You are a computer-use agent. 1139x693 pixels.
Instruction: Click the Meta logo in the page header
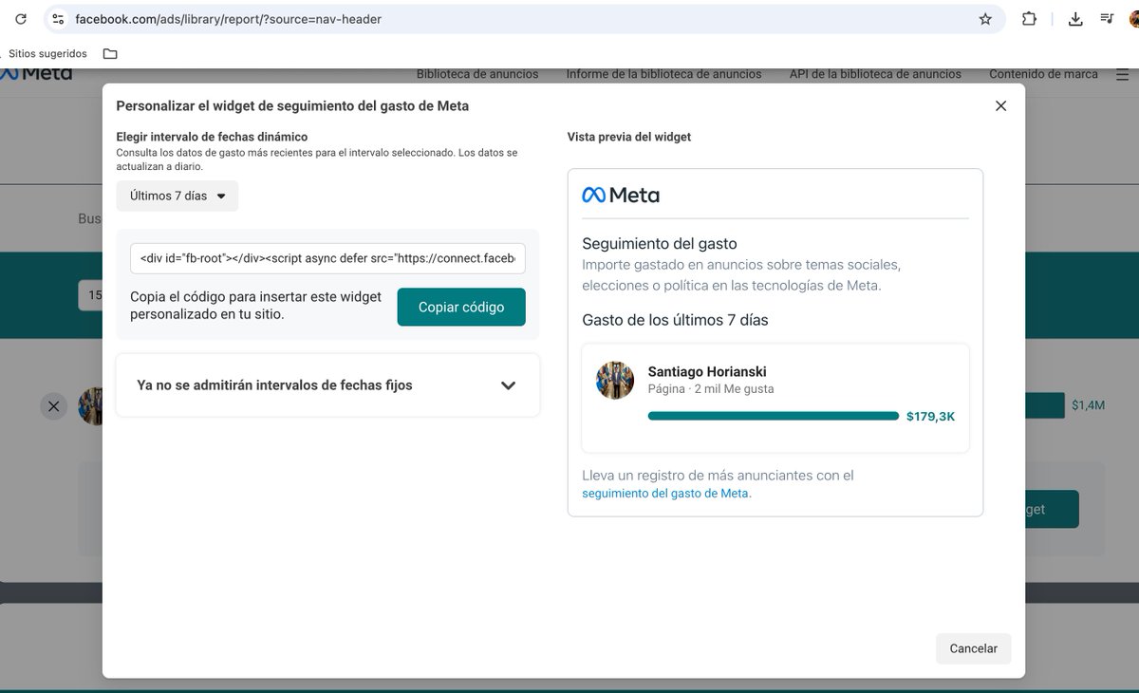click(36, 74)
